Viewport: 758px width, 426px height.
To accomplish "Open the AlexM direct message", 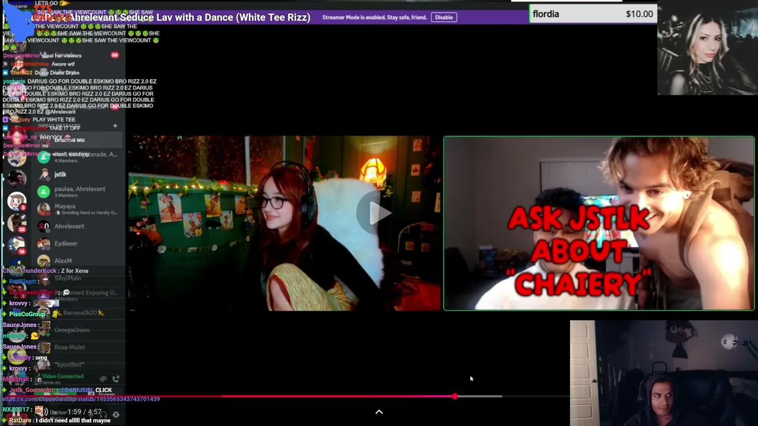I will tap(78, 260).
